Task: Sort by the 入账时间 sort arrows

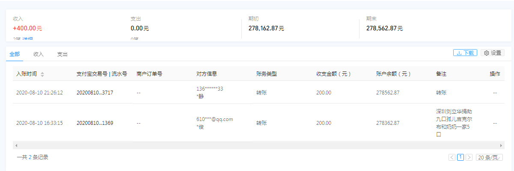Action: [42, 74]
